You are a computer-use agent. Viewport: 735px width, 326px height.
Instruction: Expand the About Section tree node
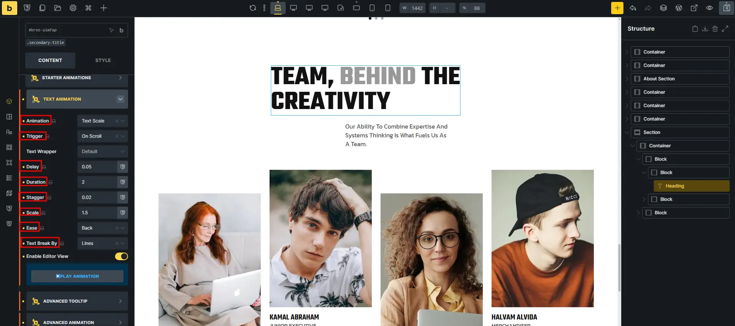coord(627,79)
